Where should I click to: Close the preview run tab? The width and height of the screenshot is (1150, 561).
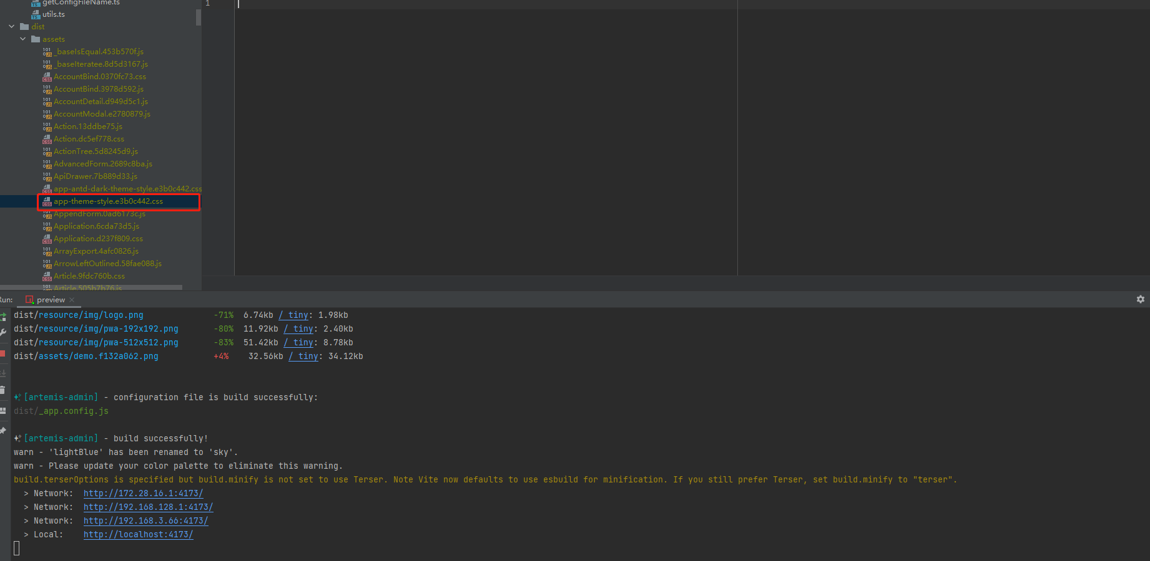(x=72, y=299)
